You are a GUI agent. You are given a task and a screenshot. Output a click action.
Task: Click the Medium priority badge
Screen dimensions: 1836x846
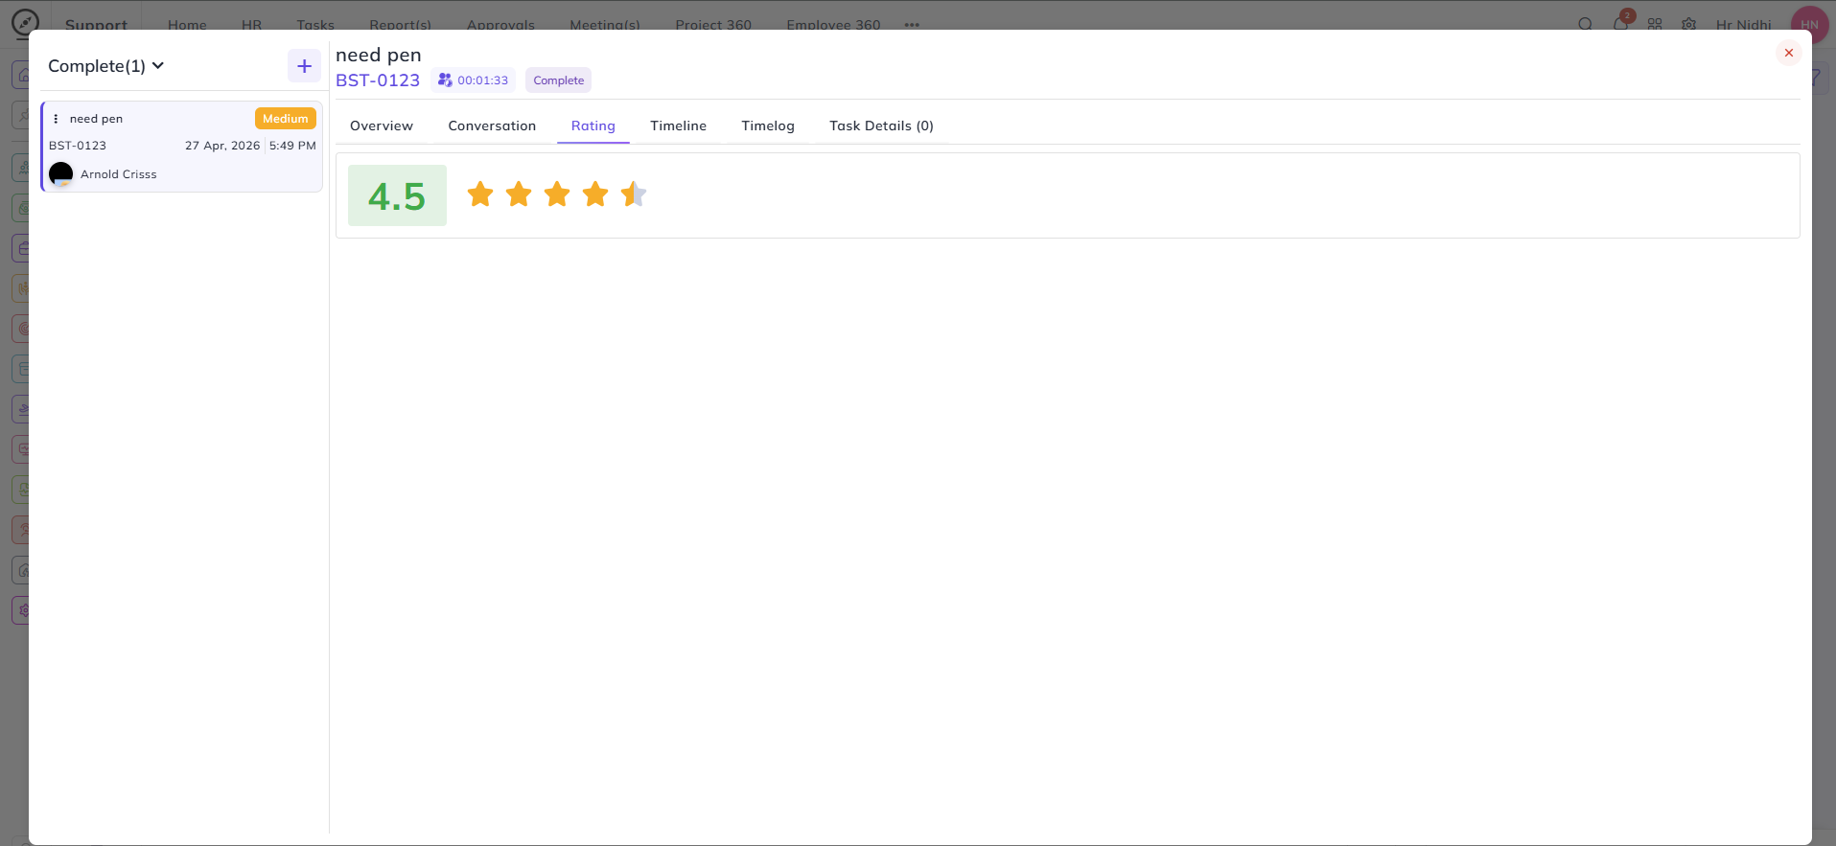(x=286, y=119)
